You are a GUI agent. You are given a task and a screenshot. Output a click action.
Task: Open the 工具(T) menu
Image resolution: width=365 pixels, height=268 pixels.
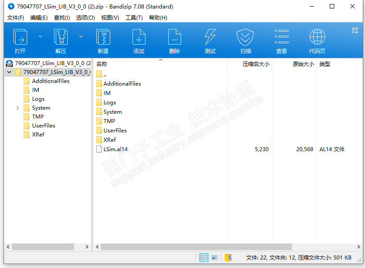tap(134, 18)
